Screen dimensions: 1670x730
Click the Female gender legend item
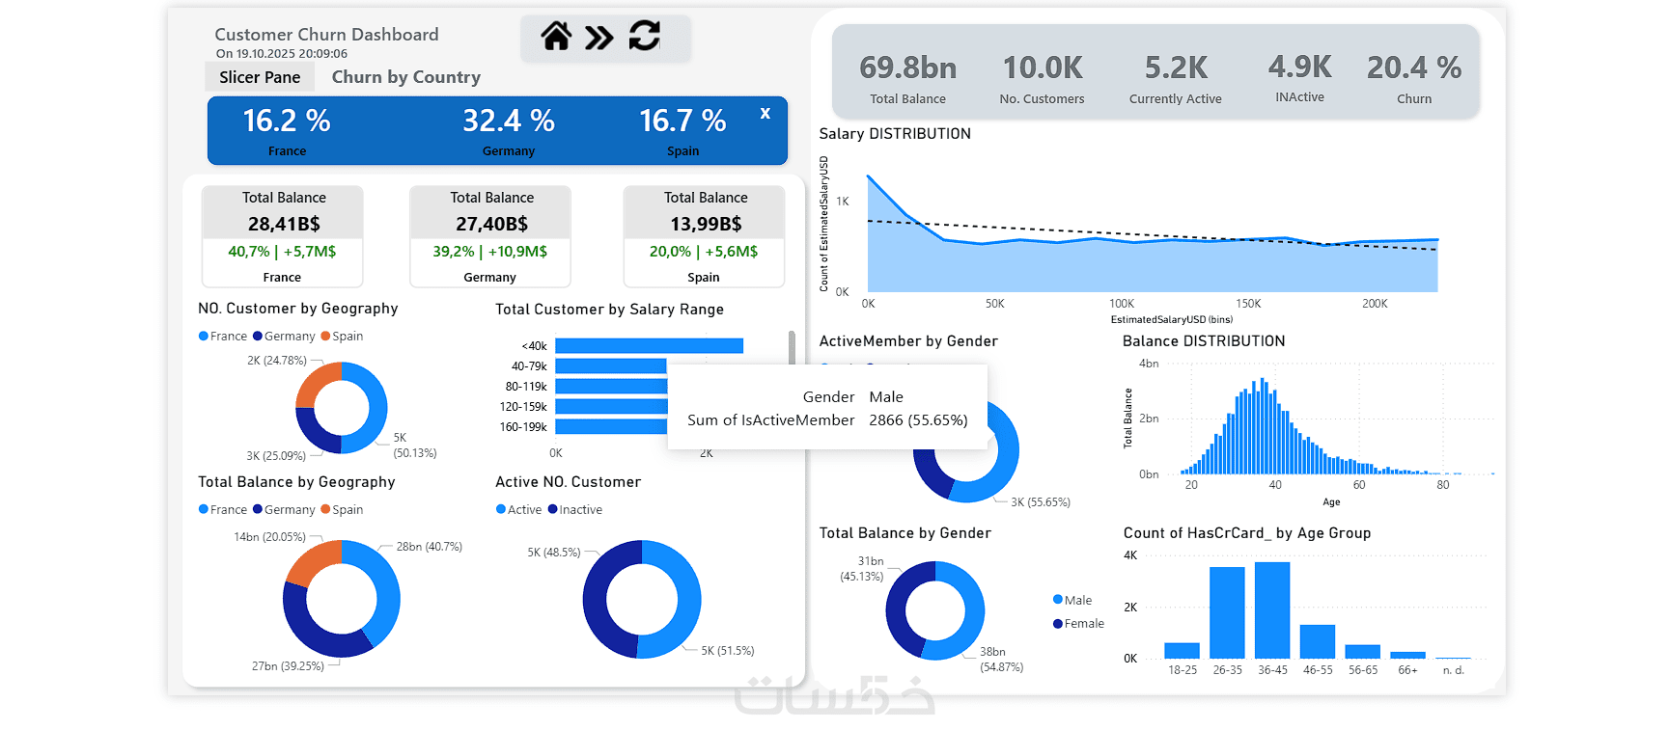pos(1078,624)
